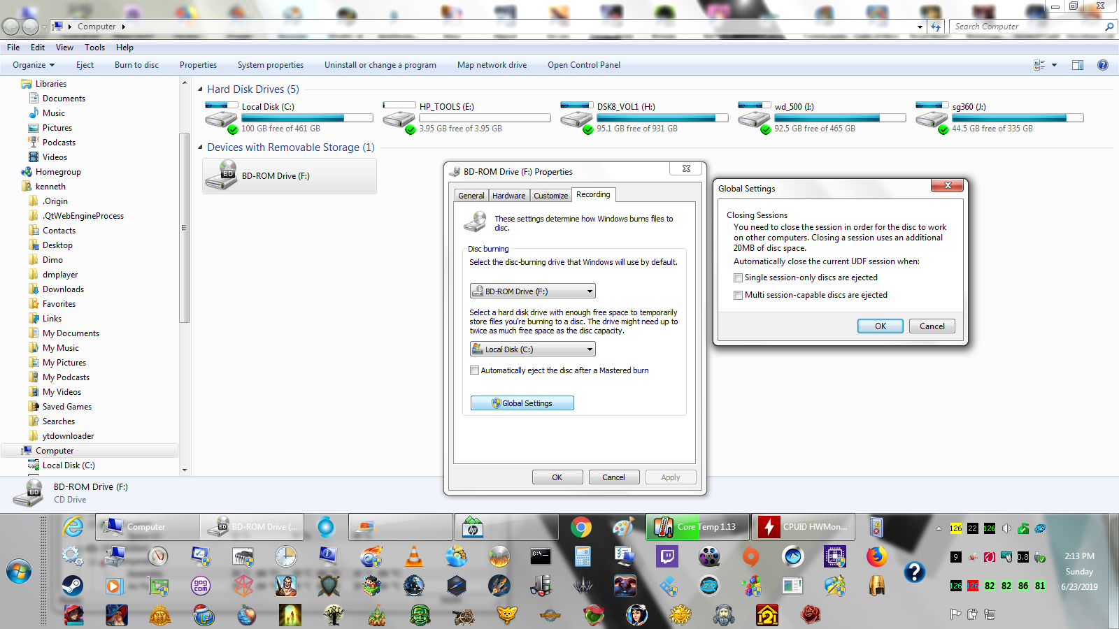Screen dimensions: 1119x629
Task: Click the volume speaker icon in system tray
Action: tap(1006, 528)
